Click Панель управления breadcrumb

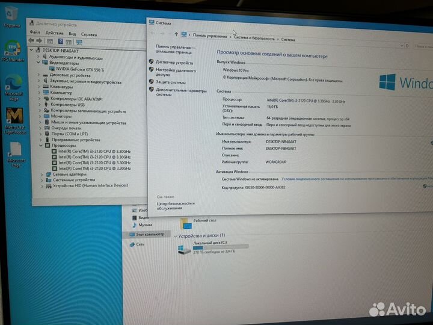pos(210,36)
